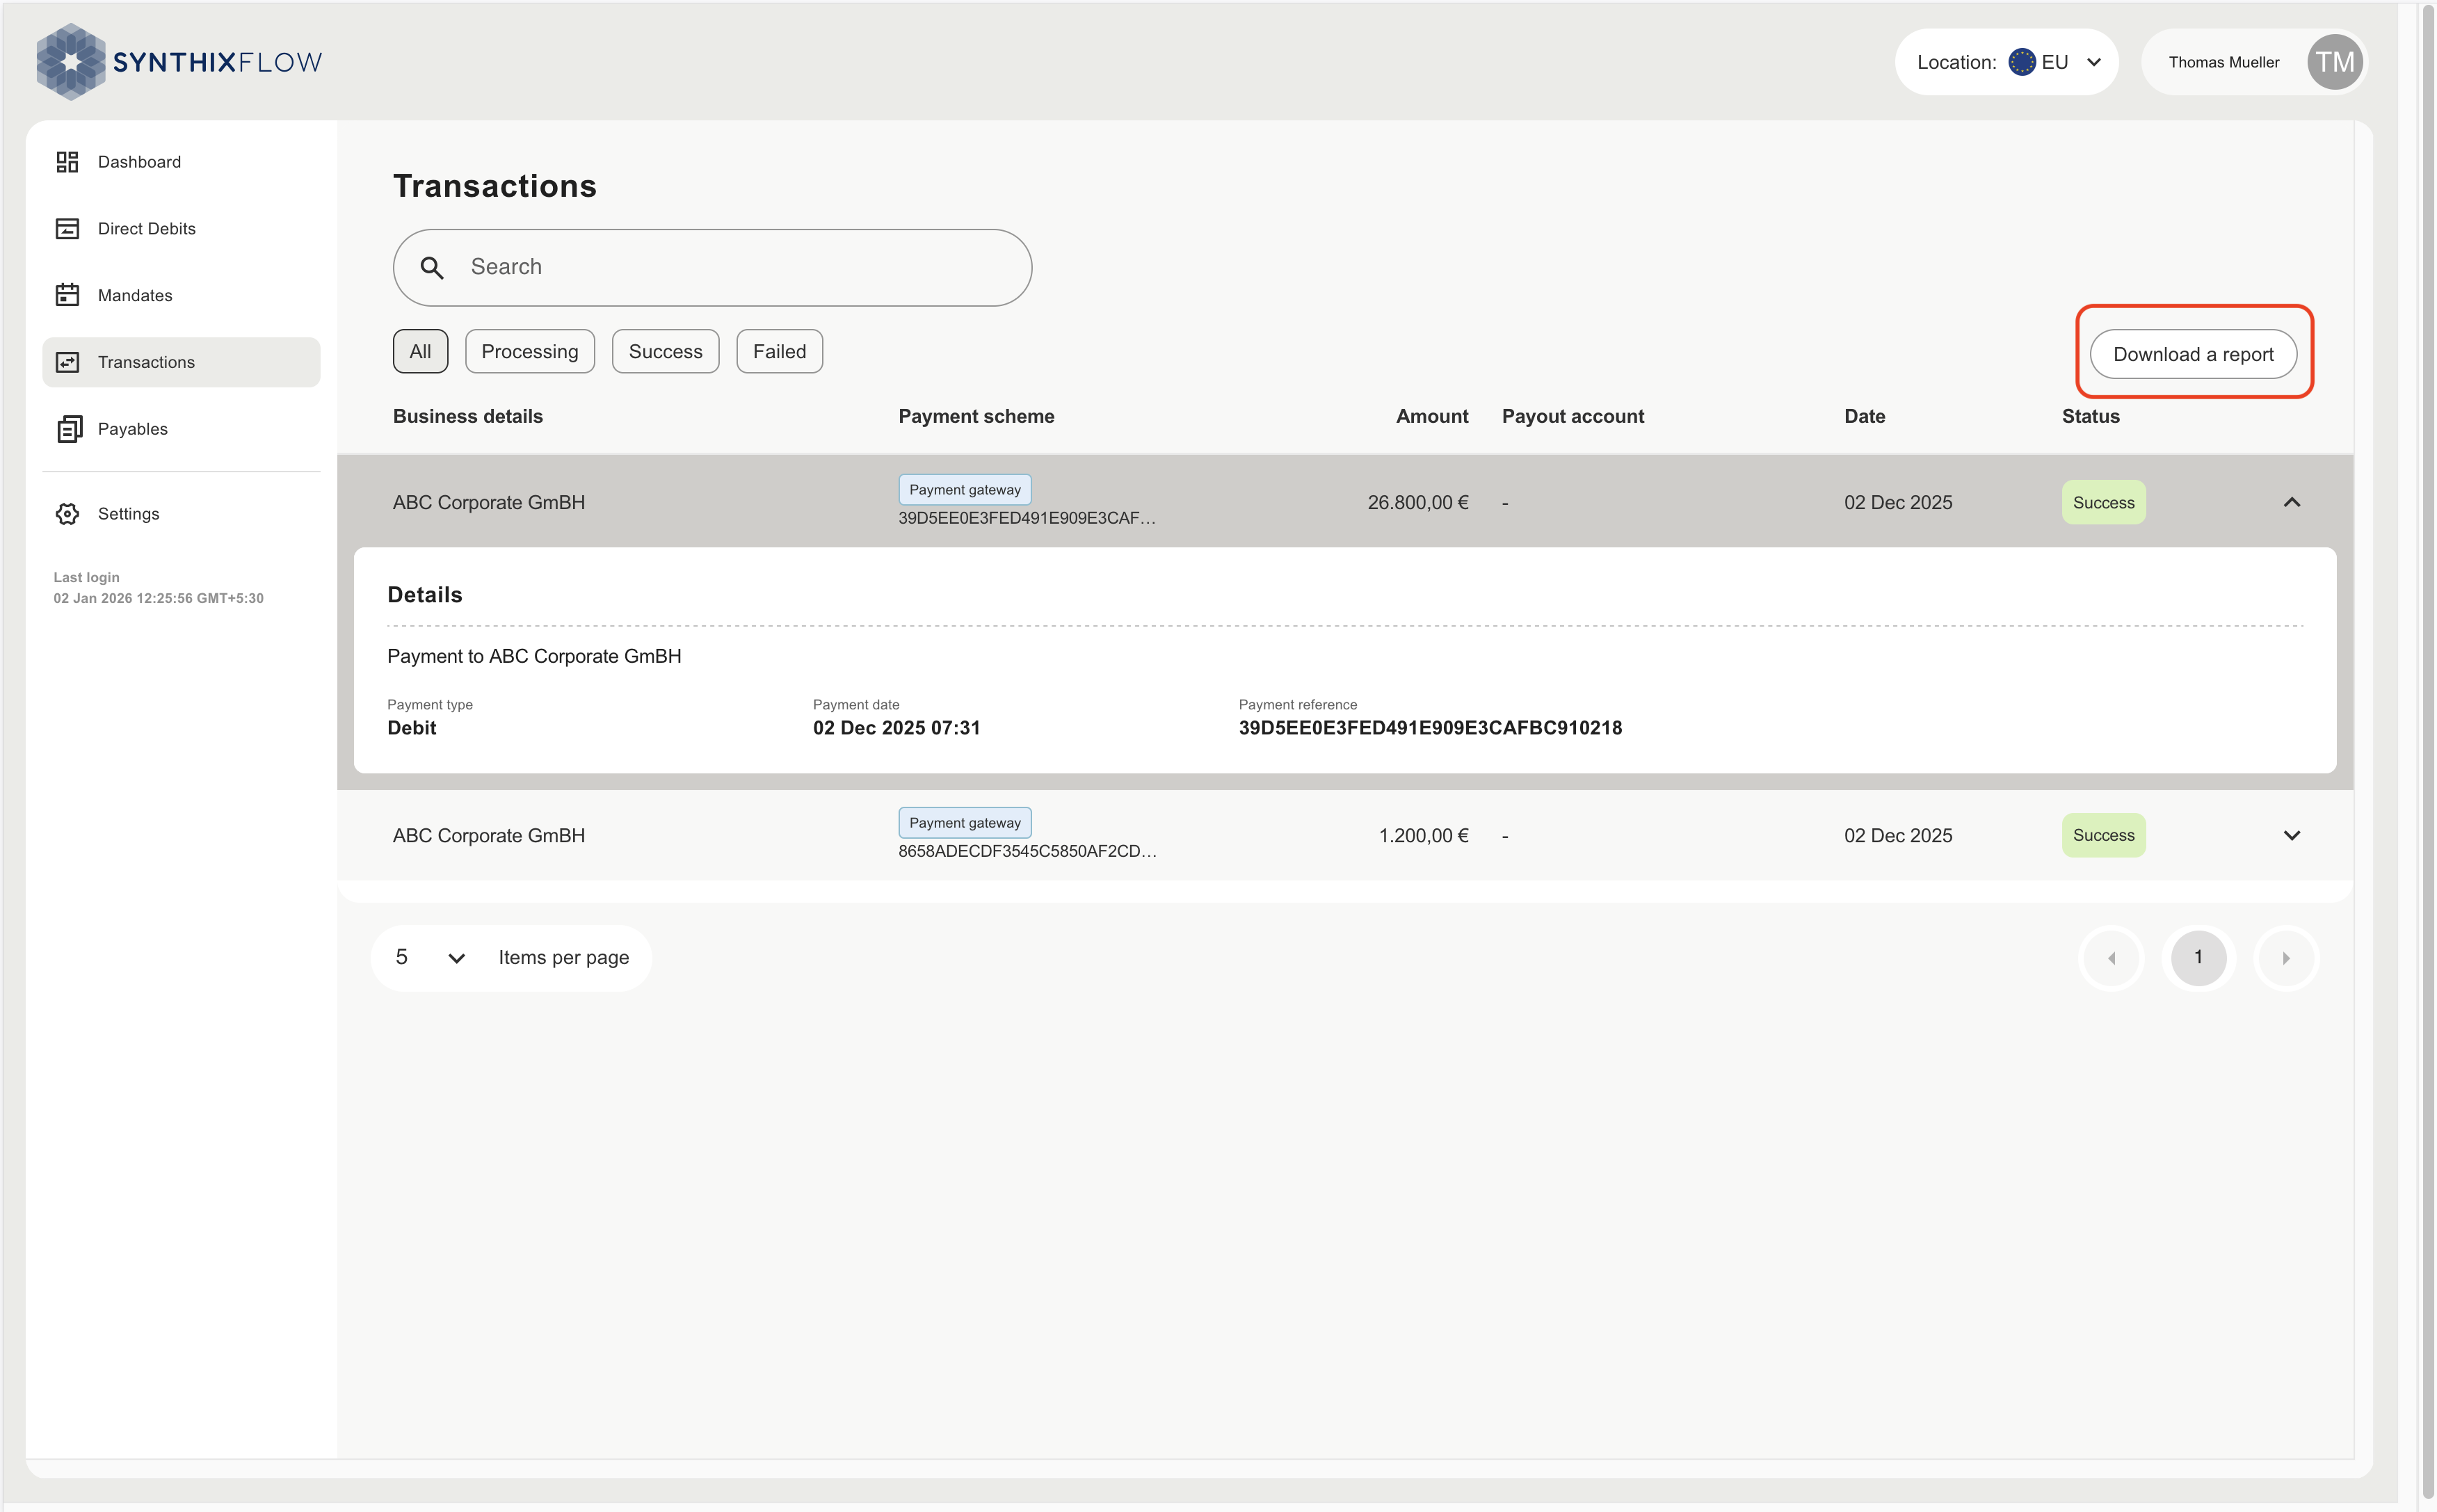Click Payment gateway tag in 26.800,00 € row
This screenshot has height=1512, width=2437.
coord(964,490)
